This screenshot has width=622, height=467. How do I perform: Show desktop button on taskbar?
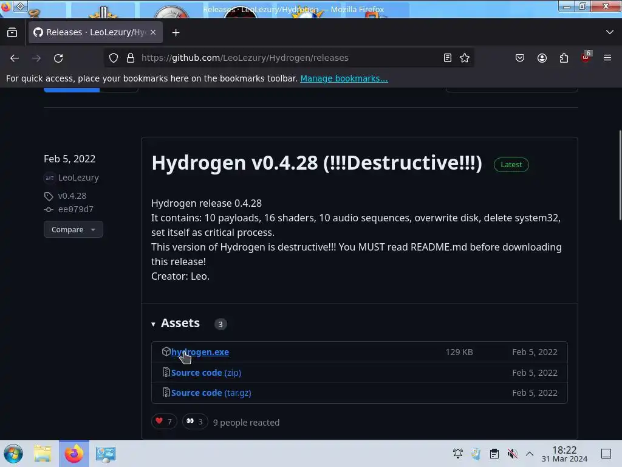click(606, 454)
